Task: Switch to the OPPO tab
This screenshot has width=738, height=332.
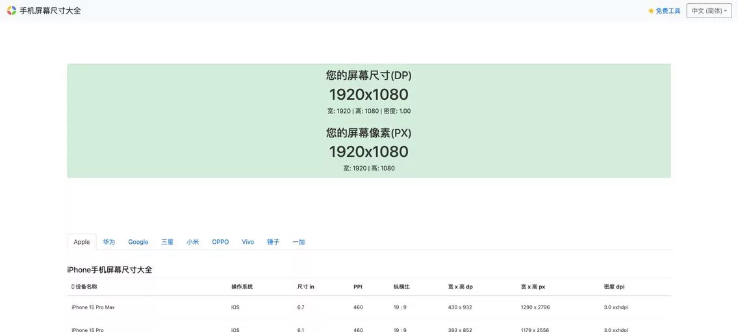Action: point(220,242)
